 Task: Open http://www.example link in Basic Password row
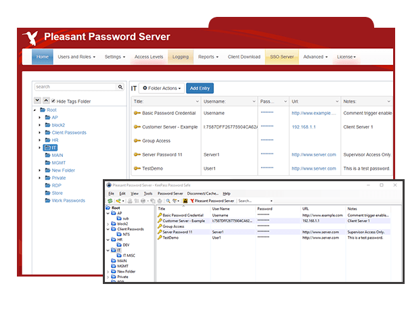point(313,113)
